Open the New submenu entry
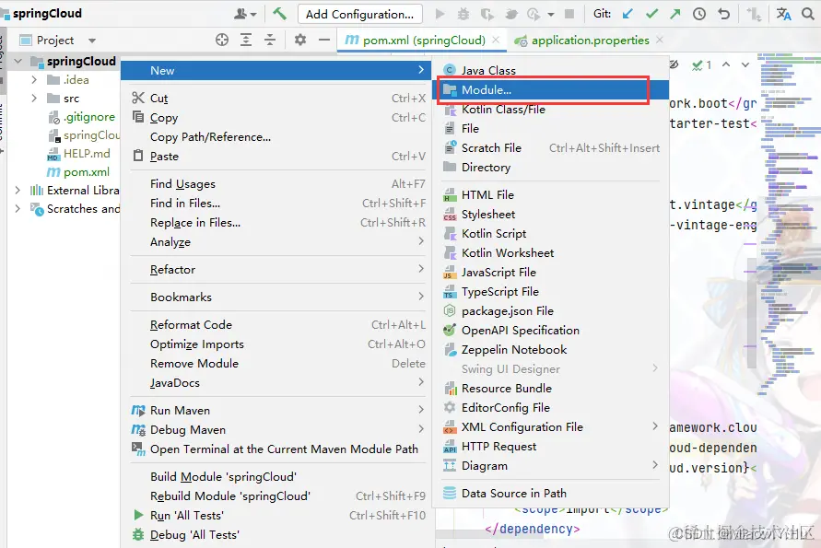The width and height of the screenshot is (821, 548). [276, 71]
